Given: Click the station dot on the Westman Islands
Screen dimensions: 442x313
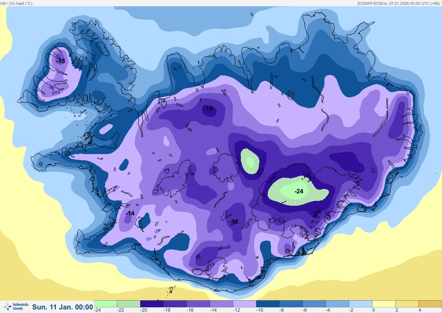Looking at the screenshot, I should pos(171,292).
